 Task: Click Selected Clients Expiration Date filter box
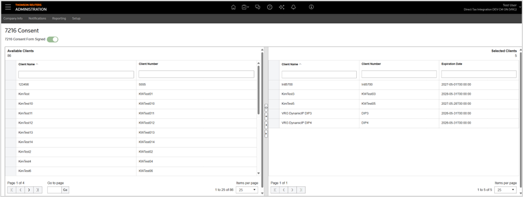pos(479,74)
